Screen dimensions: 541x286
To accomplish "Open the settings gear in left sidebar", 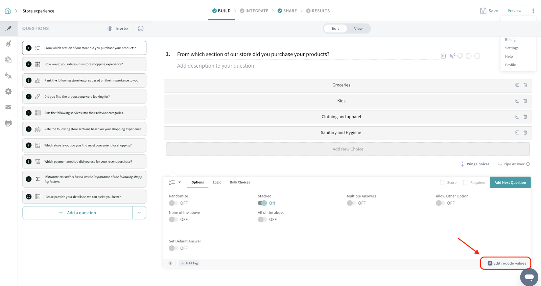I will pos(8,91).
